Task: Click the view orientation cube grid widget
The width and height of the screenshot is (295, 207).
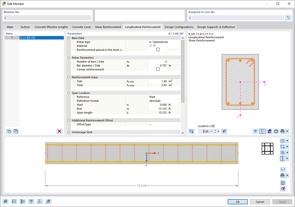Action: (267, 148)
